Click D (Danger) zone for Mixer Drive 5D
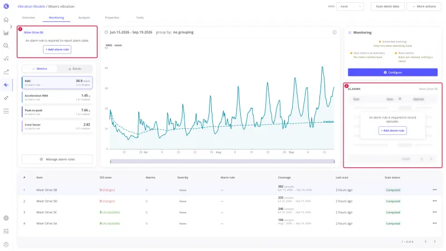 coord(107,201)
